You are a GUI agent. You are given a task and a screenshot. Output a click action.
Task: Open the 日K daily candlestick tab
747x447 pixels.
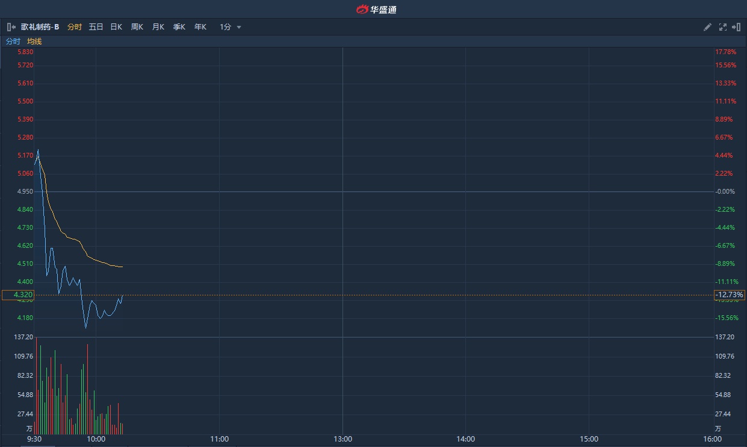(116, 27)
